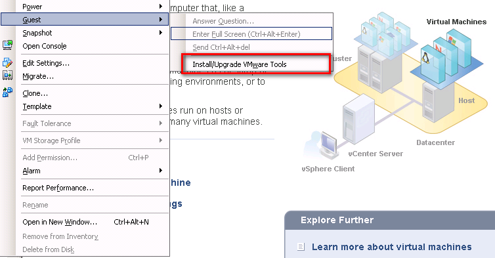
Task: Click the Virtual Machines diagram label
Action: pyautogui.click(x=456, y=22)
